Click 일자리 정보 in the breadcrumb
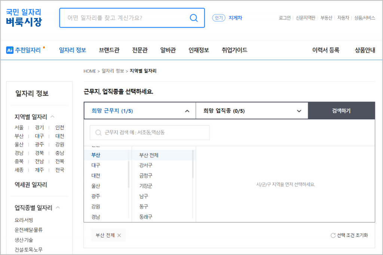The width and height of the screenshot is (383, 255). (x=113, y=71)
